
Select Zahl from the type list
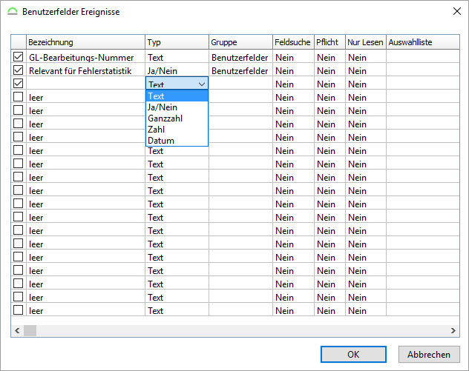click(x=177, y=130)
